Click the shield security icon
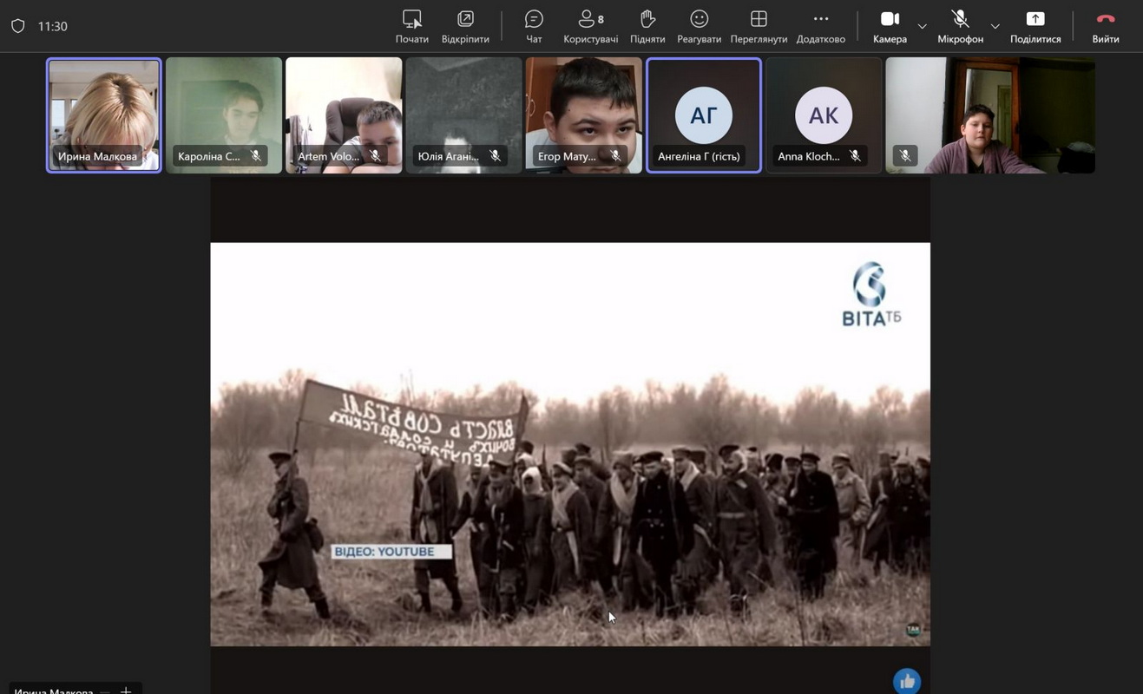Viewport: 1143px width, 694px height. 18,26
